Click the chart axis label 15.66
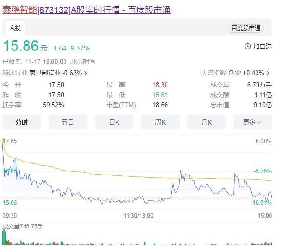The height and width of the screenshot is (250, 283). pyautogui.click(x=10, y=203)
